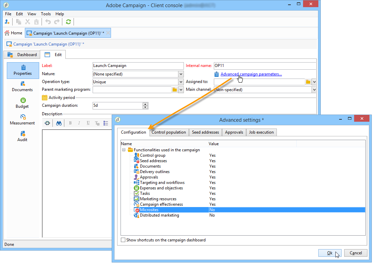This screenshot has width=380, height=272.
Task: Collapse Functionalities used in the campaign tree
Action: pyautogui.click(x=124, y=150)
